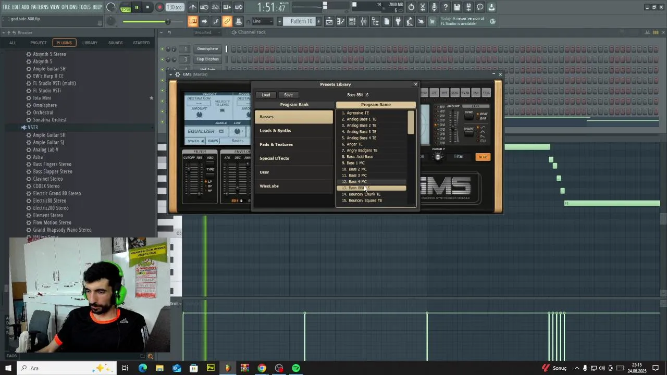The width and height of the screenshot is (667, 375).
Task: Switch to the LIBRARY browser tab
Action: (90, 43)
